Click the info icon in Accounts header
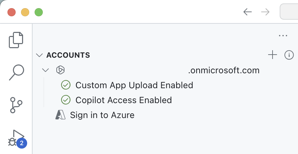The height and width of the screenshot is (154, 298). [x=289, y=55]
